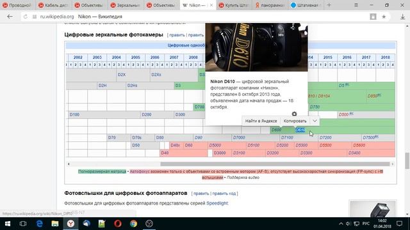Switch to the панорамная tab
410x230 pixels.
click(270, 5)
